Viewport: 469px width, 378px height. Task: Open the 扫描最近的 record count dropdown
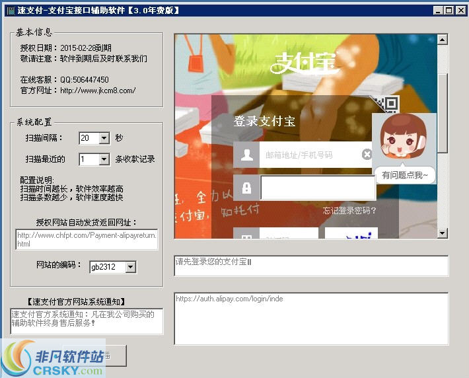point(104,159)
